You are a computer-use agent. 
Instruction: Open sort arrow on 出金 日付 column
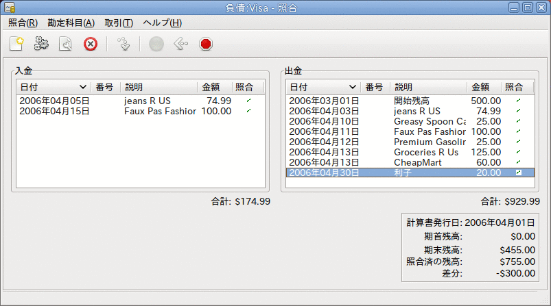353,87
